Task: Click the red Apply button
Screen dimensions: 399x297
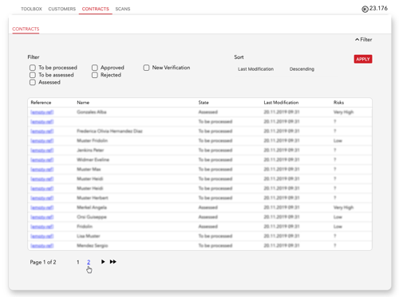Action: click(363, 59)
